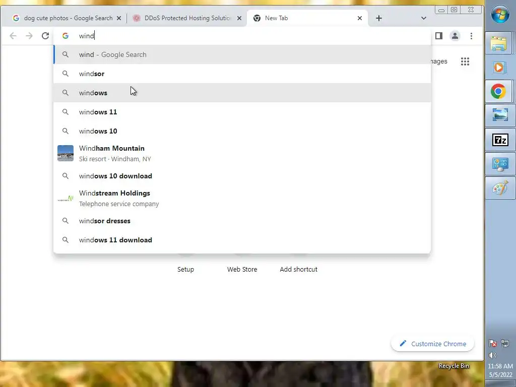Viewport: 516px width, 387px height.
Task: Open the picture viewer taskbar icon
Action: click(x=500, y=115)
